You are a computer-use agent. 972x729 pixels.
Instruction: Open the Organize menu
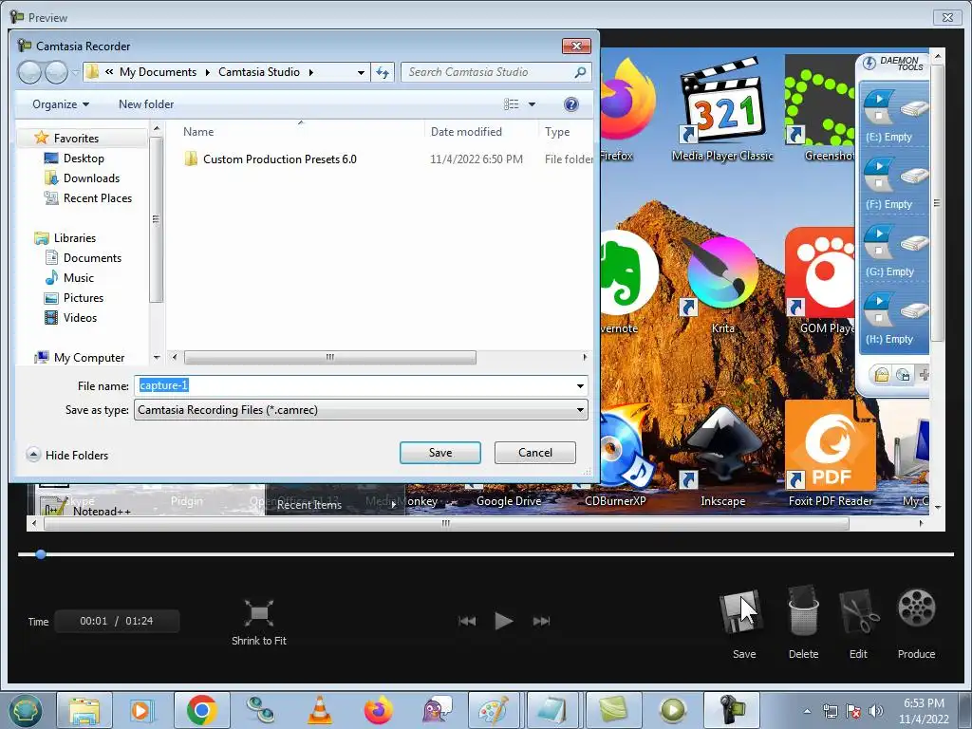pos(60,104)
